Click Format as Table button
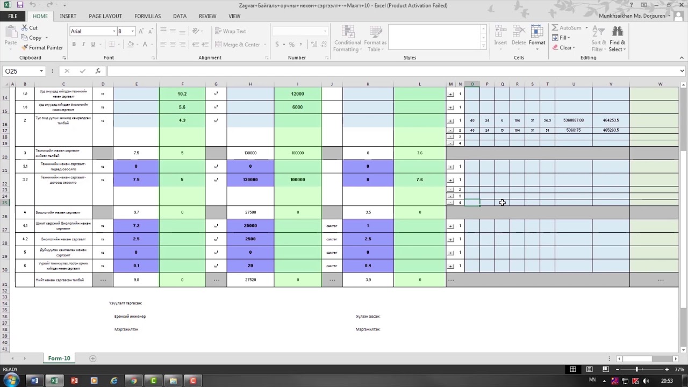Screen dimensions: 688x387 pyautogui.click(x=375, y=39)
